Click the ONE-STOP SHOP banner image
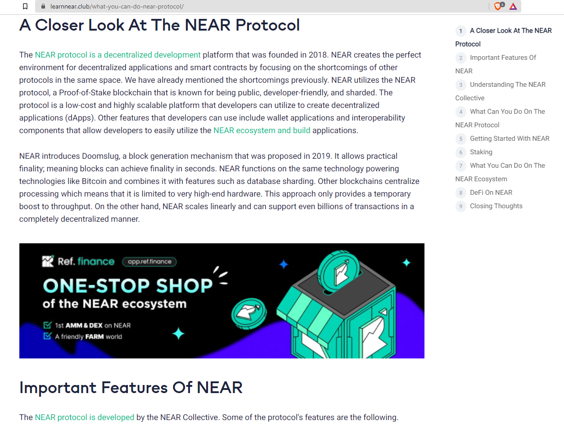This screenshot has width=564, height=434. [221, 300]
